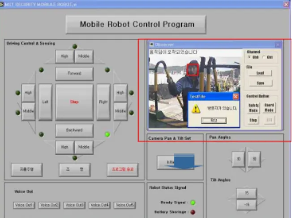Set tilt angle to 15
This screenshot has height=218, width=292.
247,193
